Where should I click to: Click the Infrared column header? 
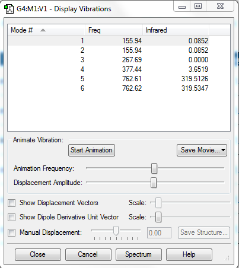pos(176,30)
